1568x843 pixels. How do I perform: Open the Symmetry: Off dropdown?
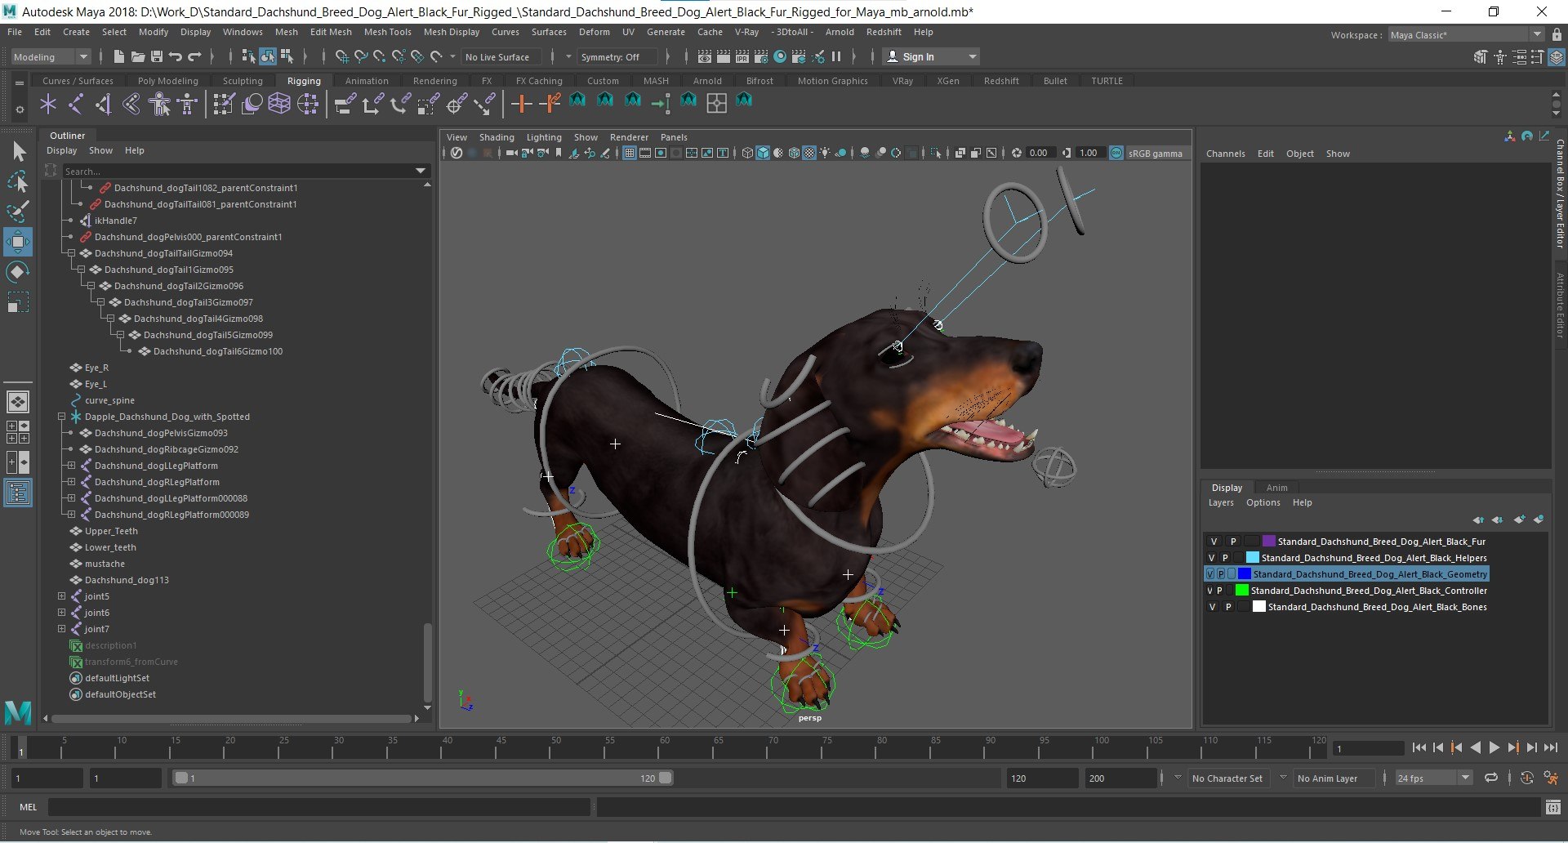point(617,56)
